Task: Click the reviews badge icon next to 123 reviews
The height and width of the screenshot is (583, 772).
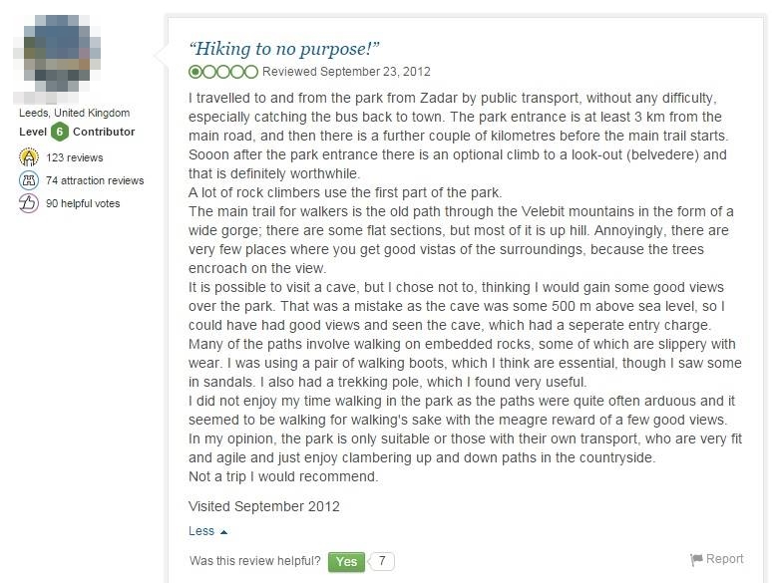Action: coord(29,157)
